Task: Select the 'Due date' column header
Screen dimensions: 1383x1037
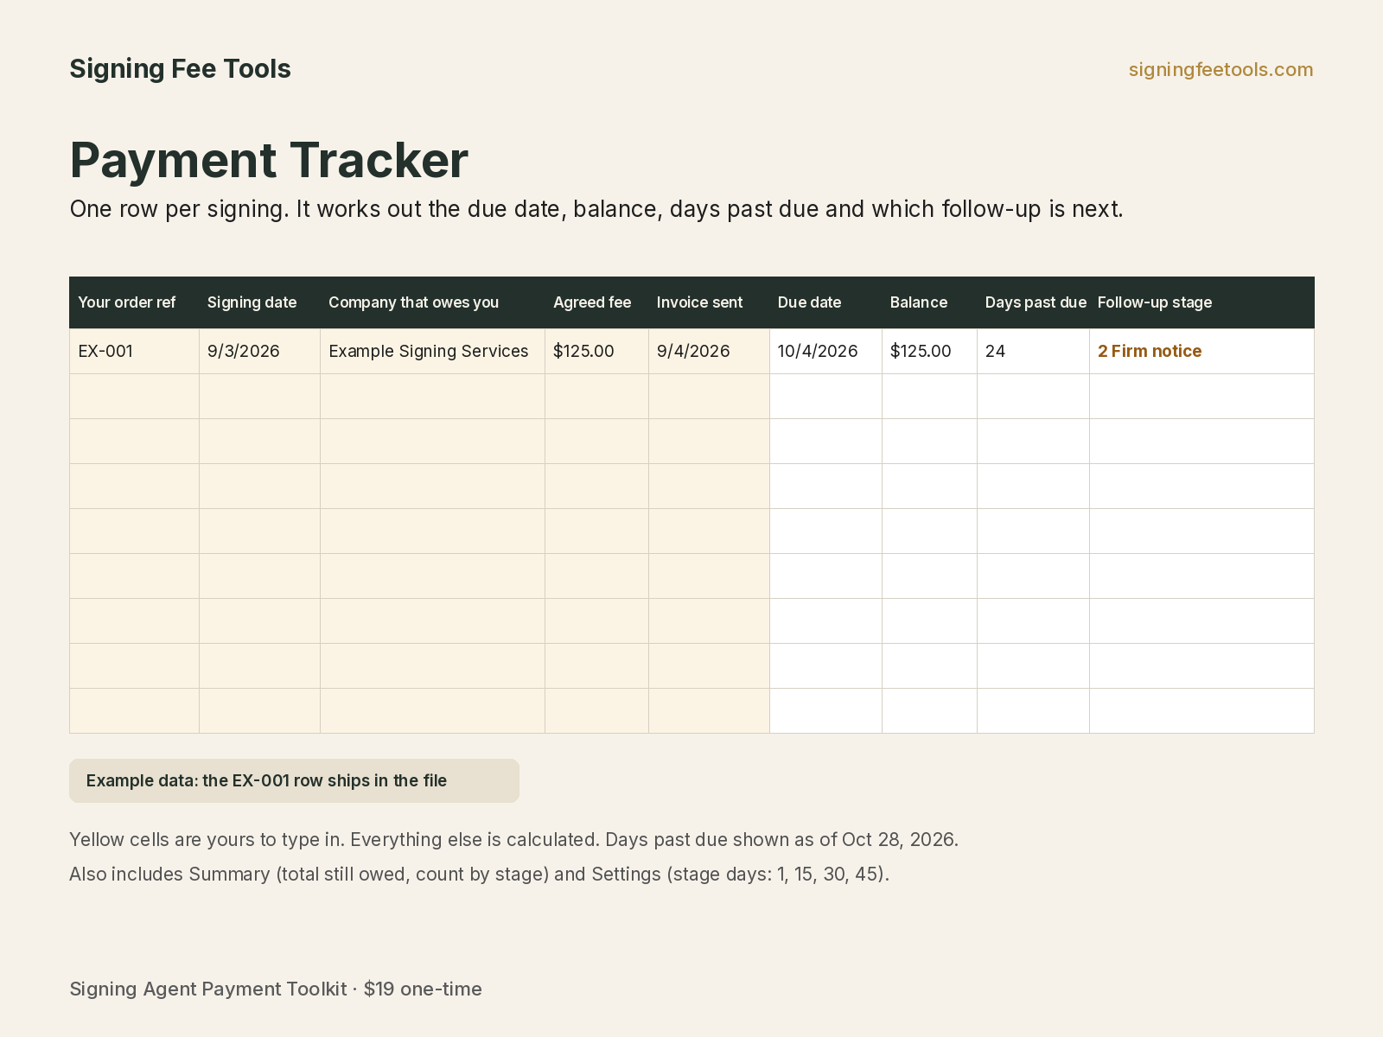Action: (x=825, y=302)
